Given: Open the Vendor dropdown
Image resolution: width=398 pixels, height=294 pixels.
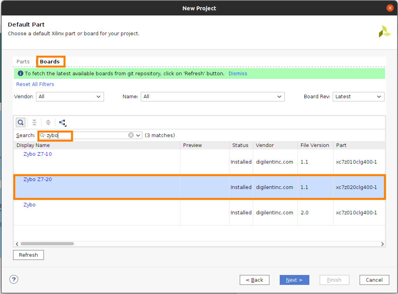Looking at the screenshot, I should (x=70, y=97).
